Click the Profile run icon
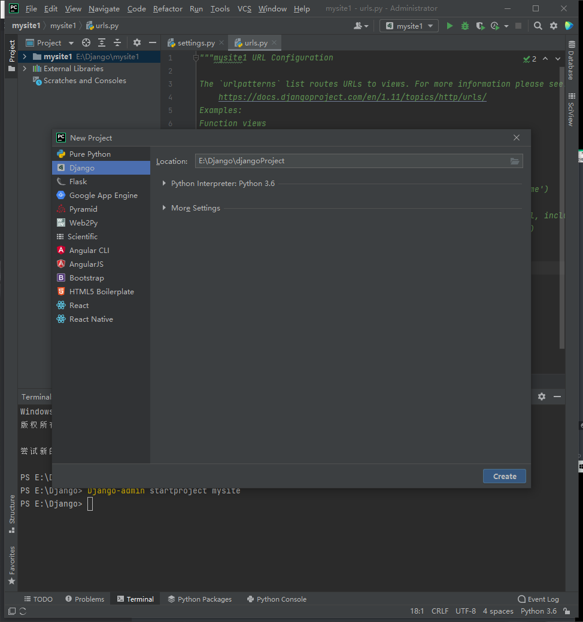 495,26
